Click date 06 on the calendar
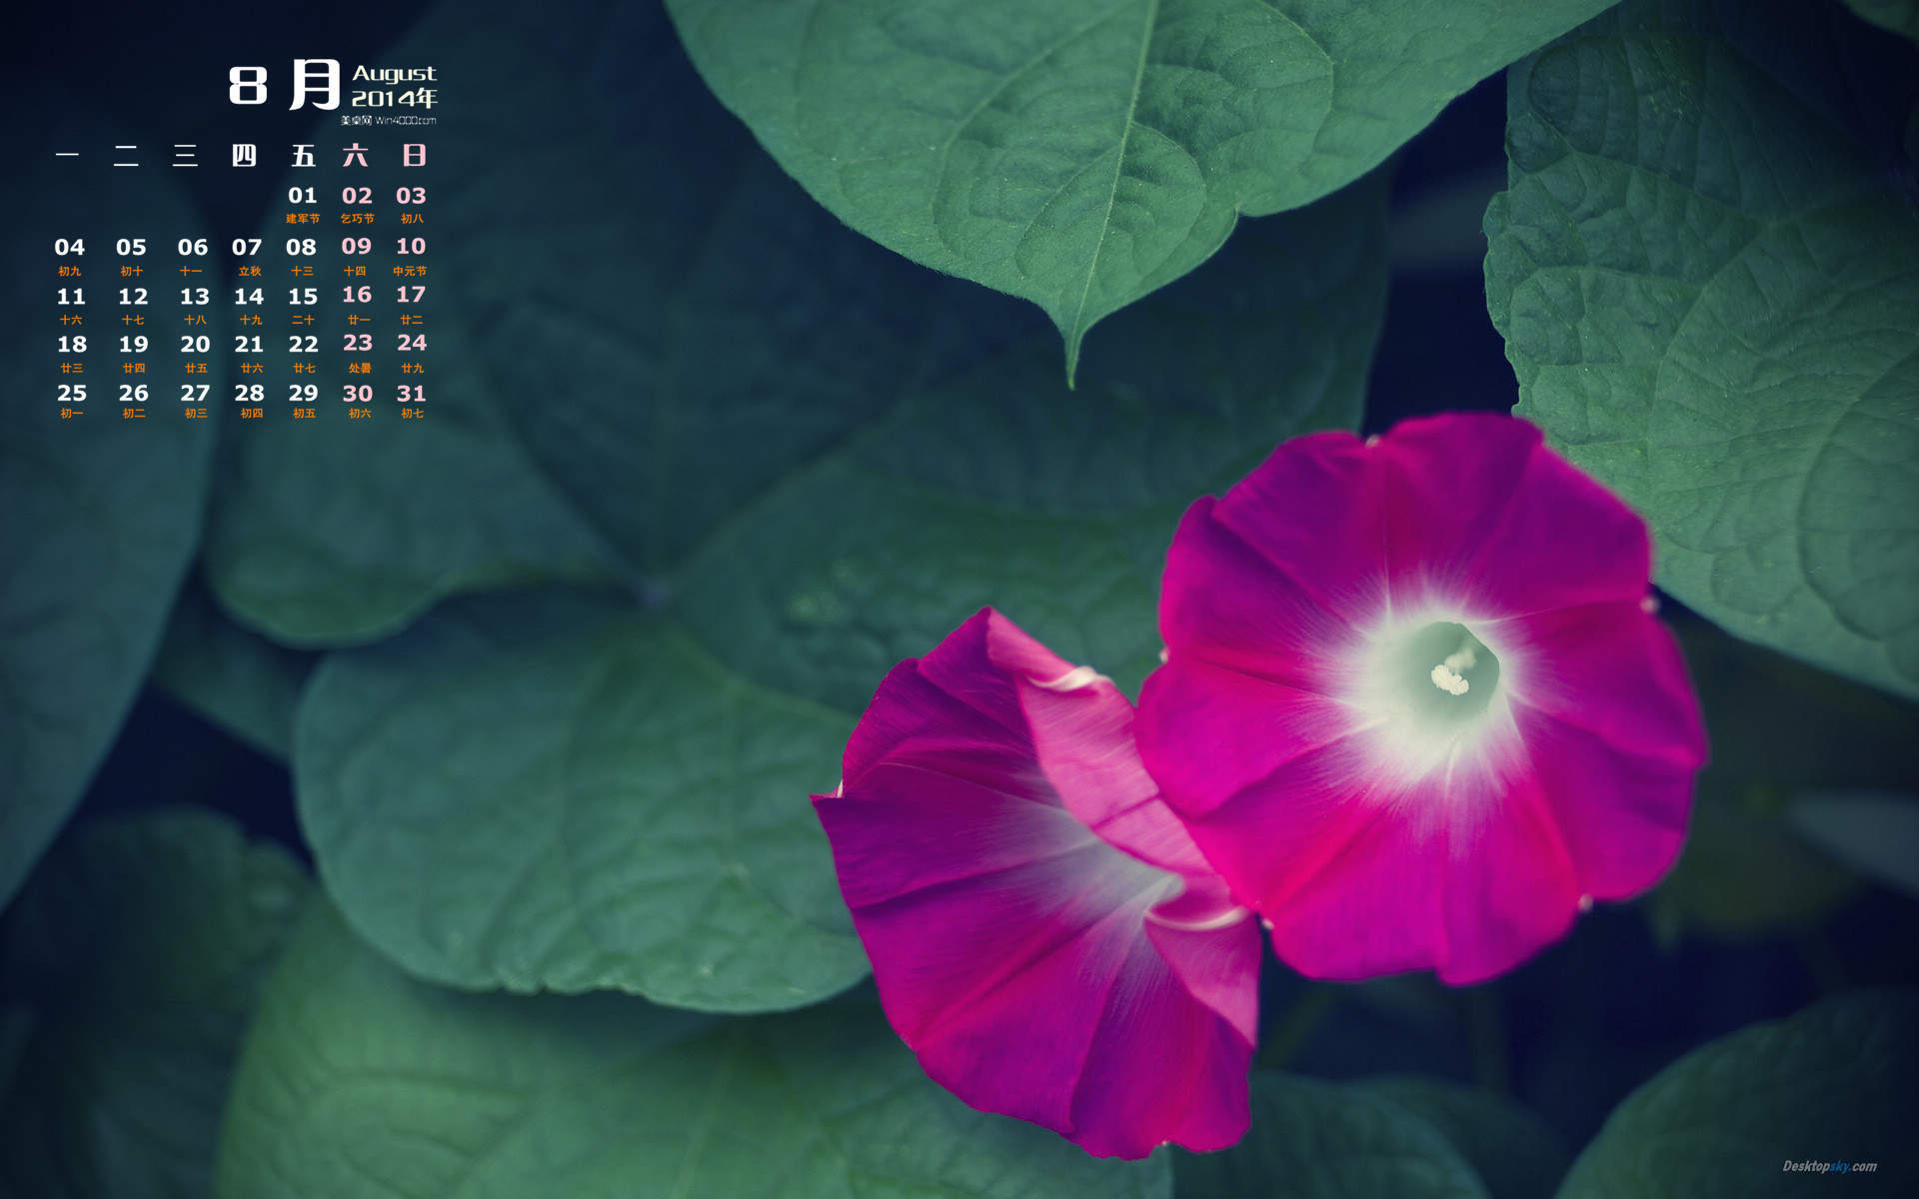Viewport: 1919px width, 1199px height. [x=193, y=247]
